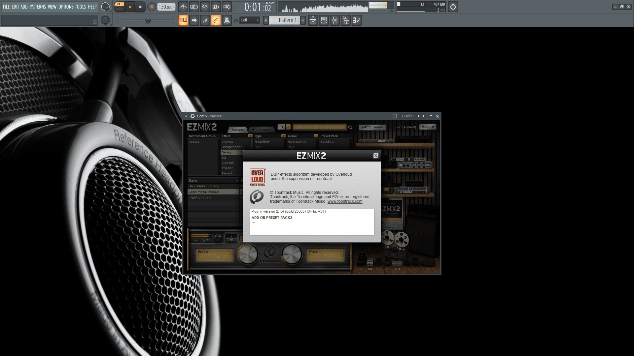
Task: Click the master volume knob
Action: pos(105,7)
